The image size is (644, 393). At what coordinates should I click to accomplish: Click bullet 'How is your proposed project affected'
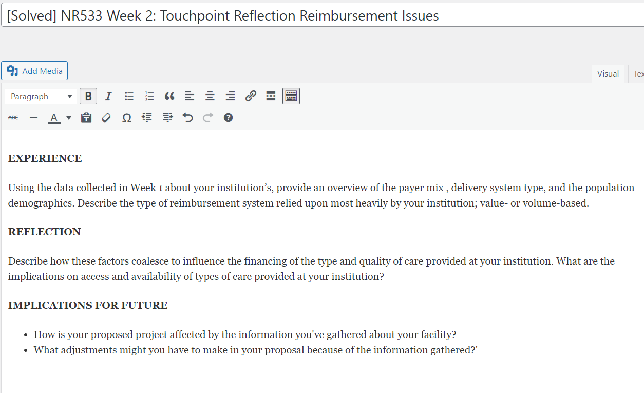[245, 335]
